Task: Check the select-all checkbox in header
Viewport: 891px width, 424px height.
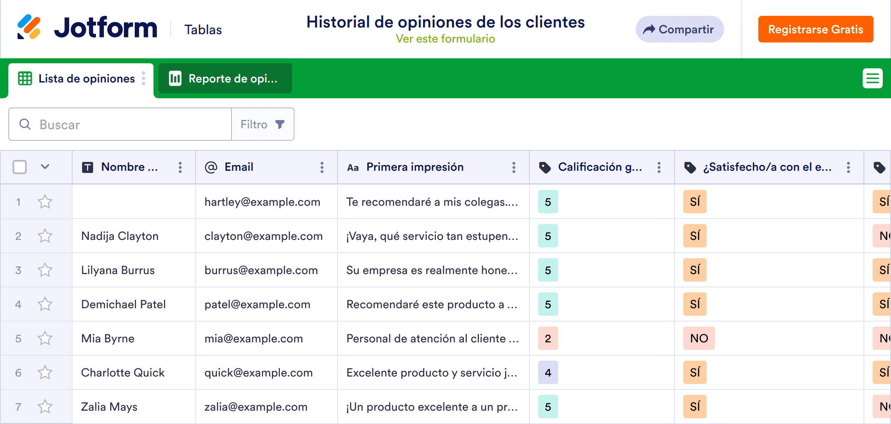Action: [x=19, y=167]
